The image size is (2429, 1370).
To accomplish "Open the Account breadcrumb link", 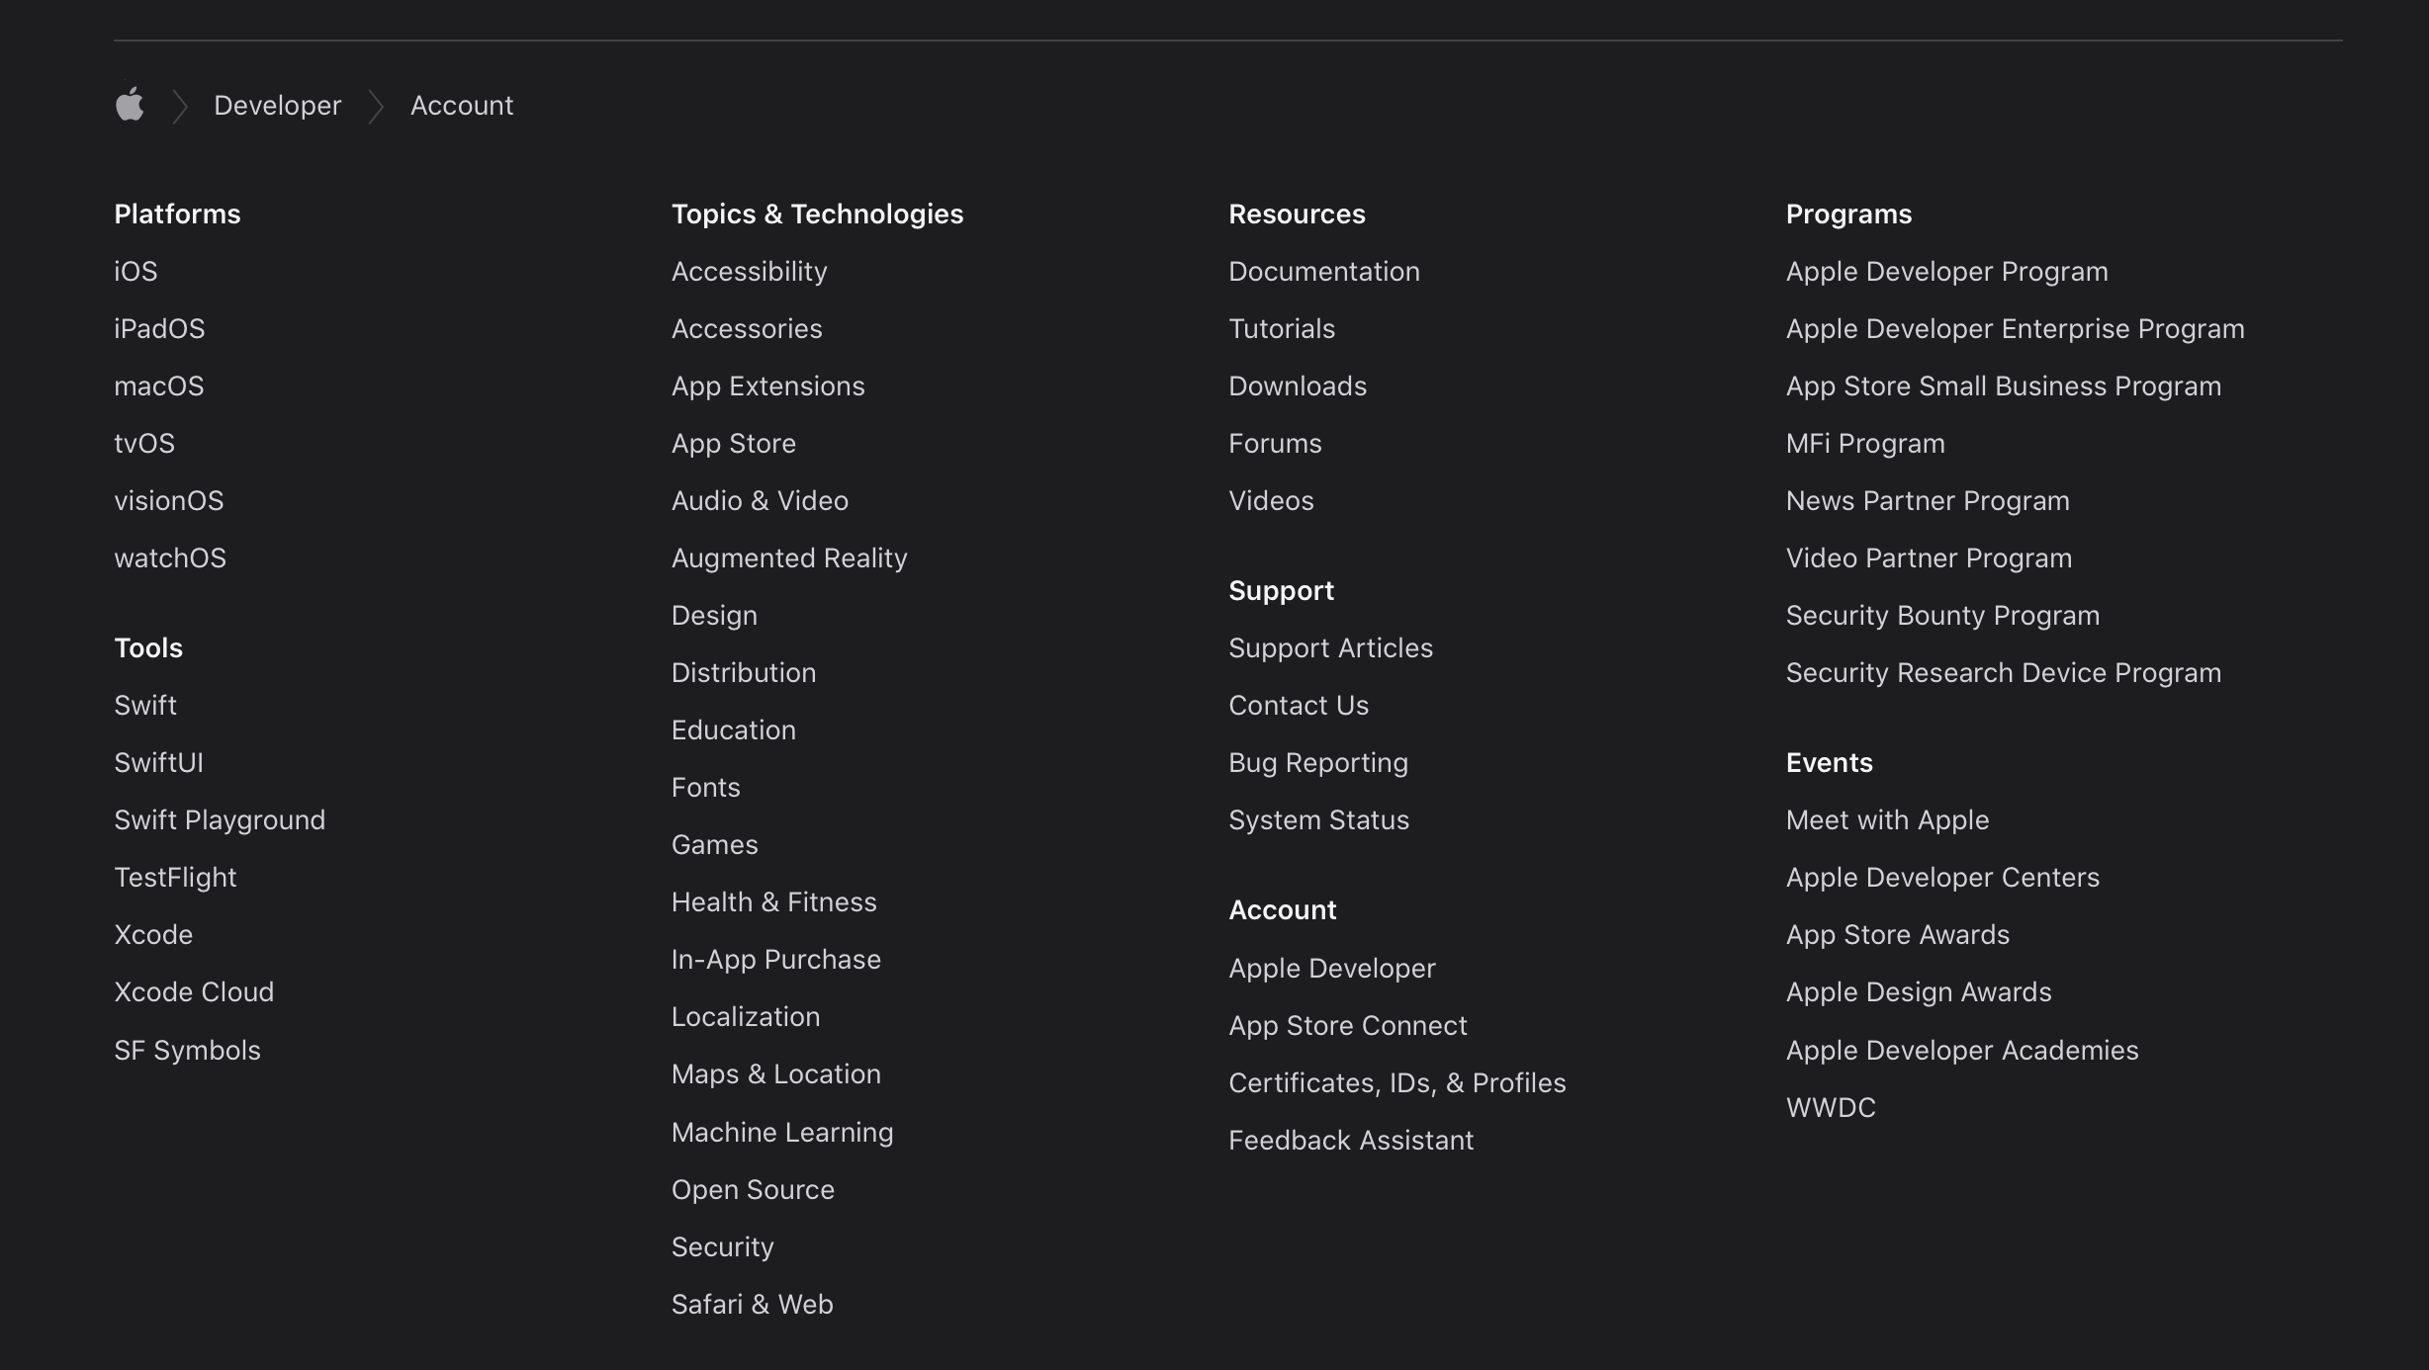I will pyautogui.click(x=462, y=105).
